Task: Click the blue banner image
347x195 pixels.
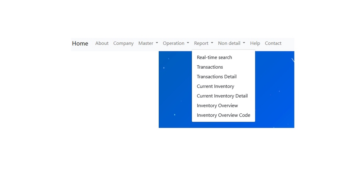Action: click(x=275, y=90)
